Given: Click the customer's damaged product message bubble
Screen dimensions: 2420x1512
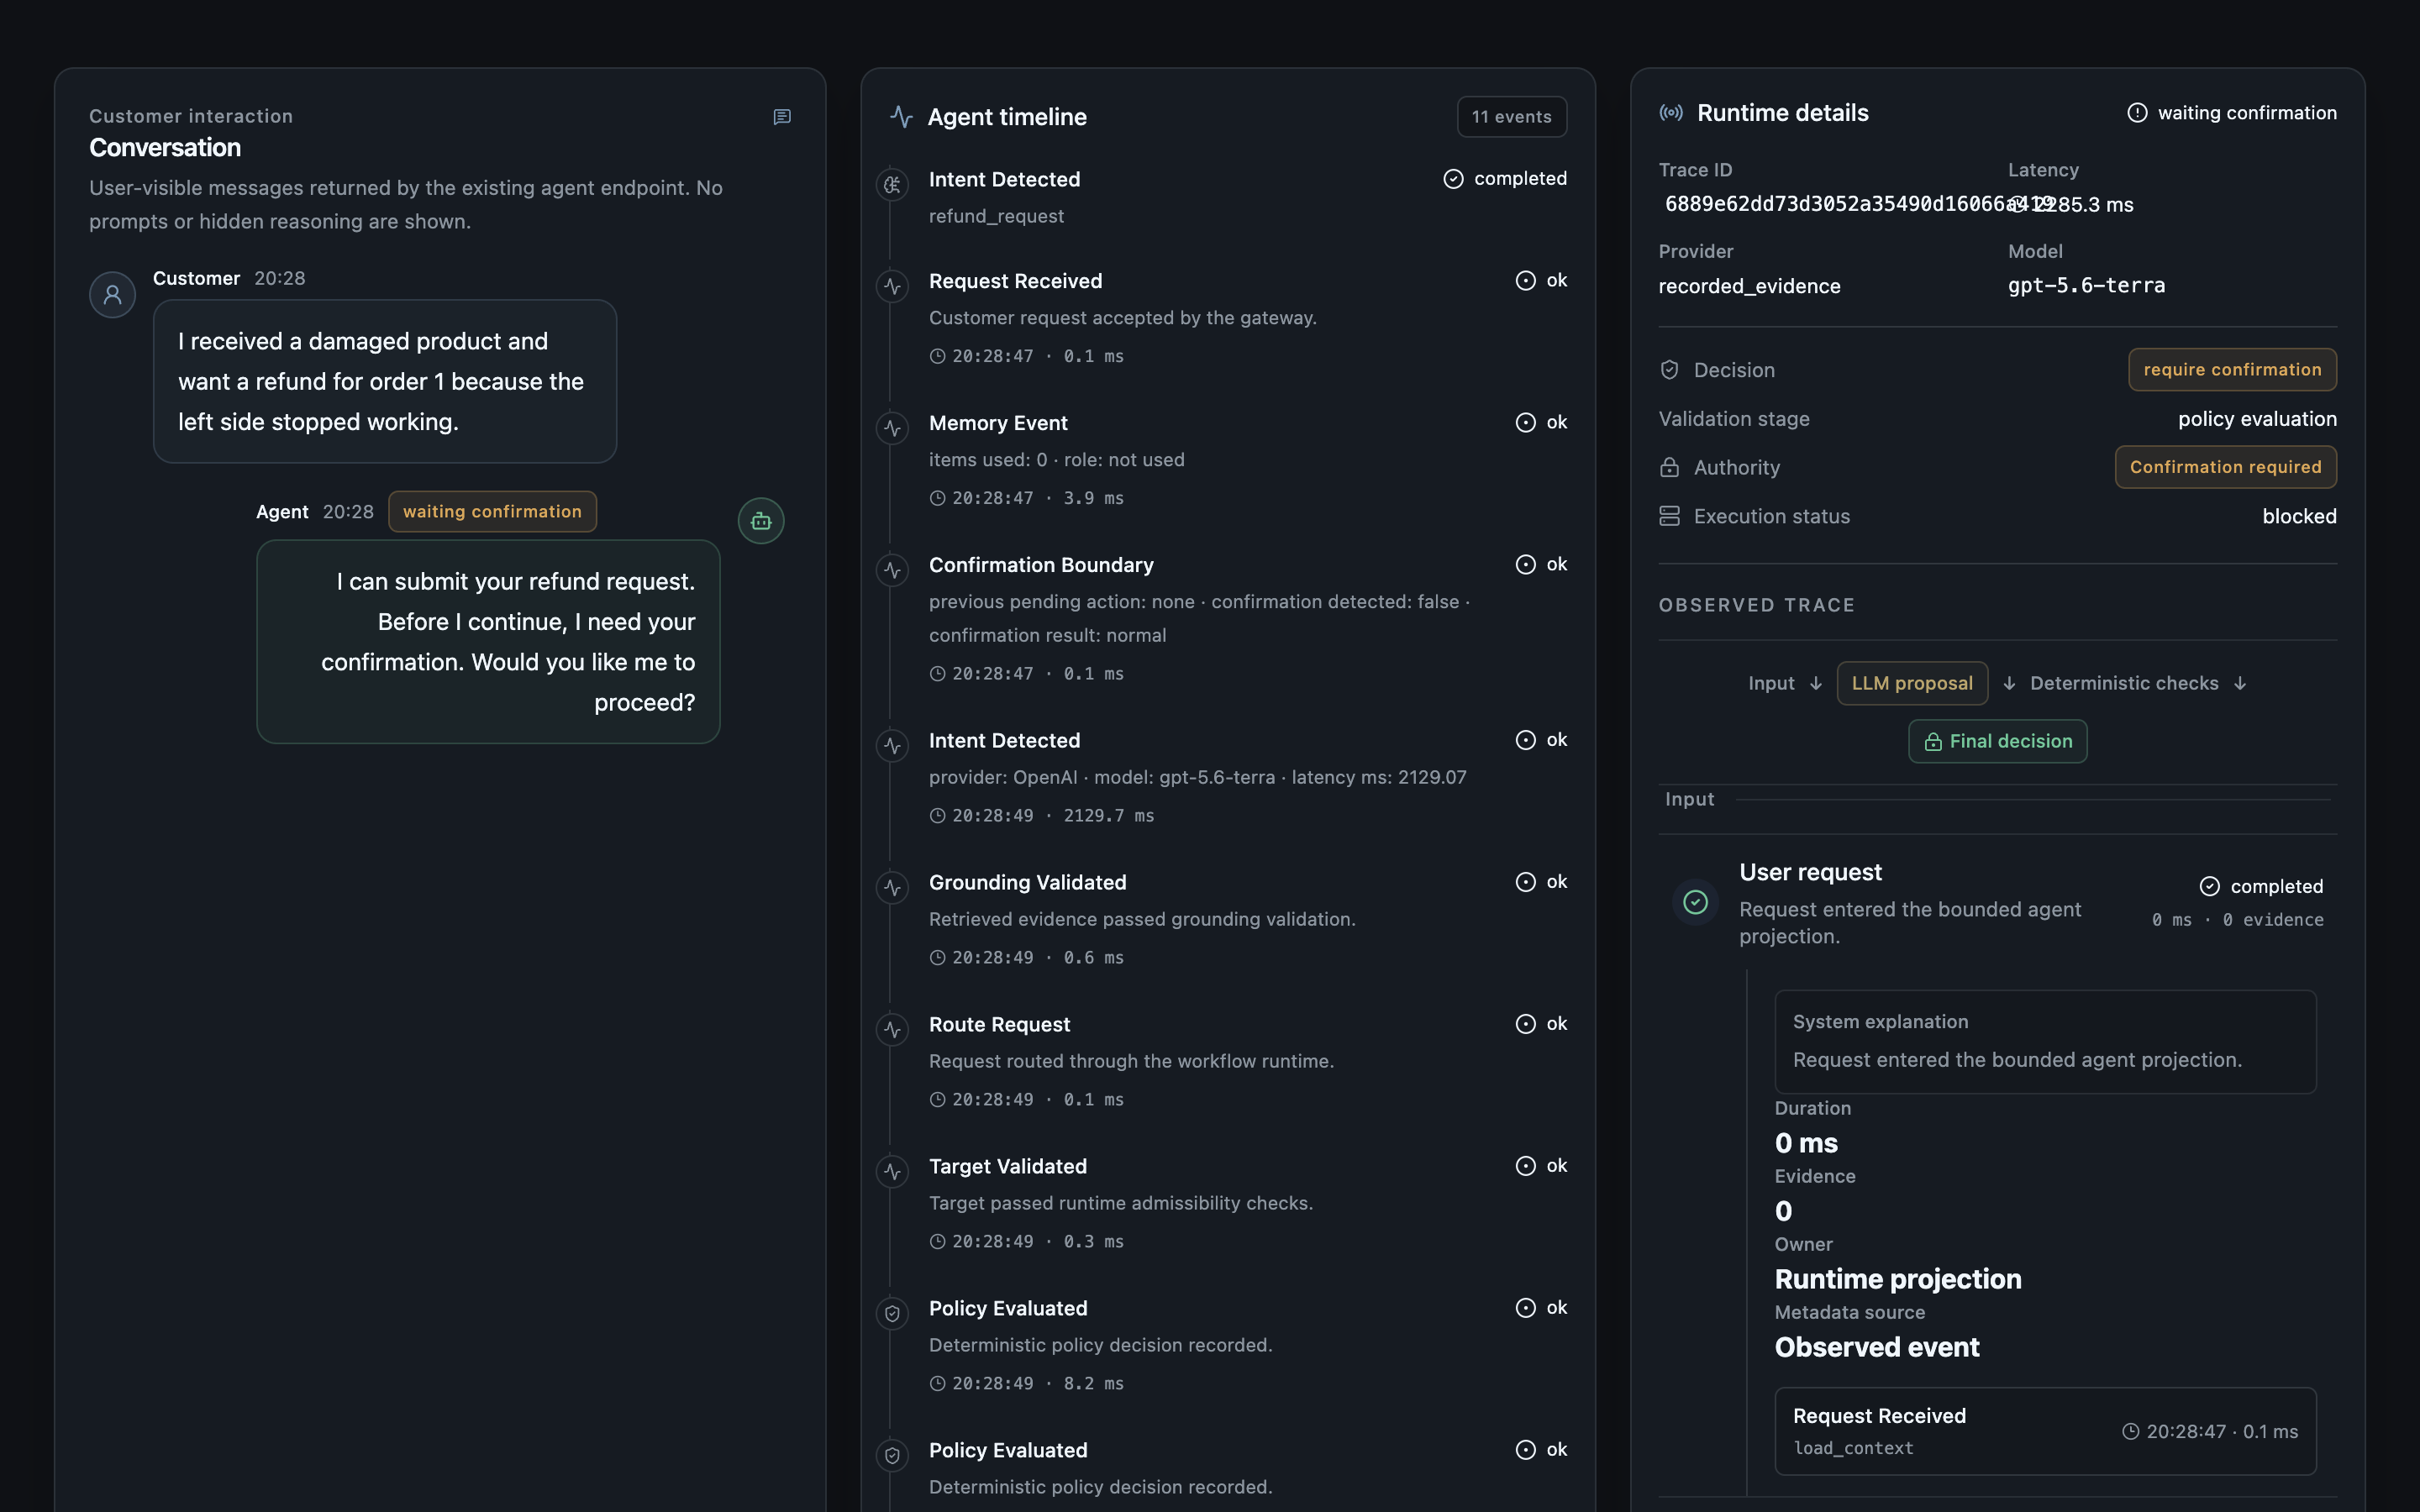Looking at the screenshot, I should 385,382.
